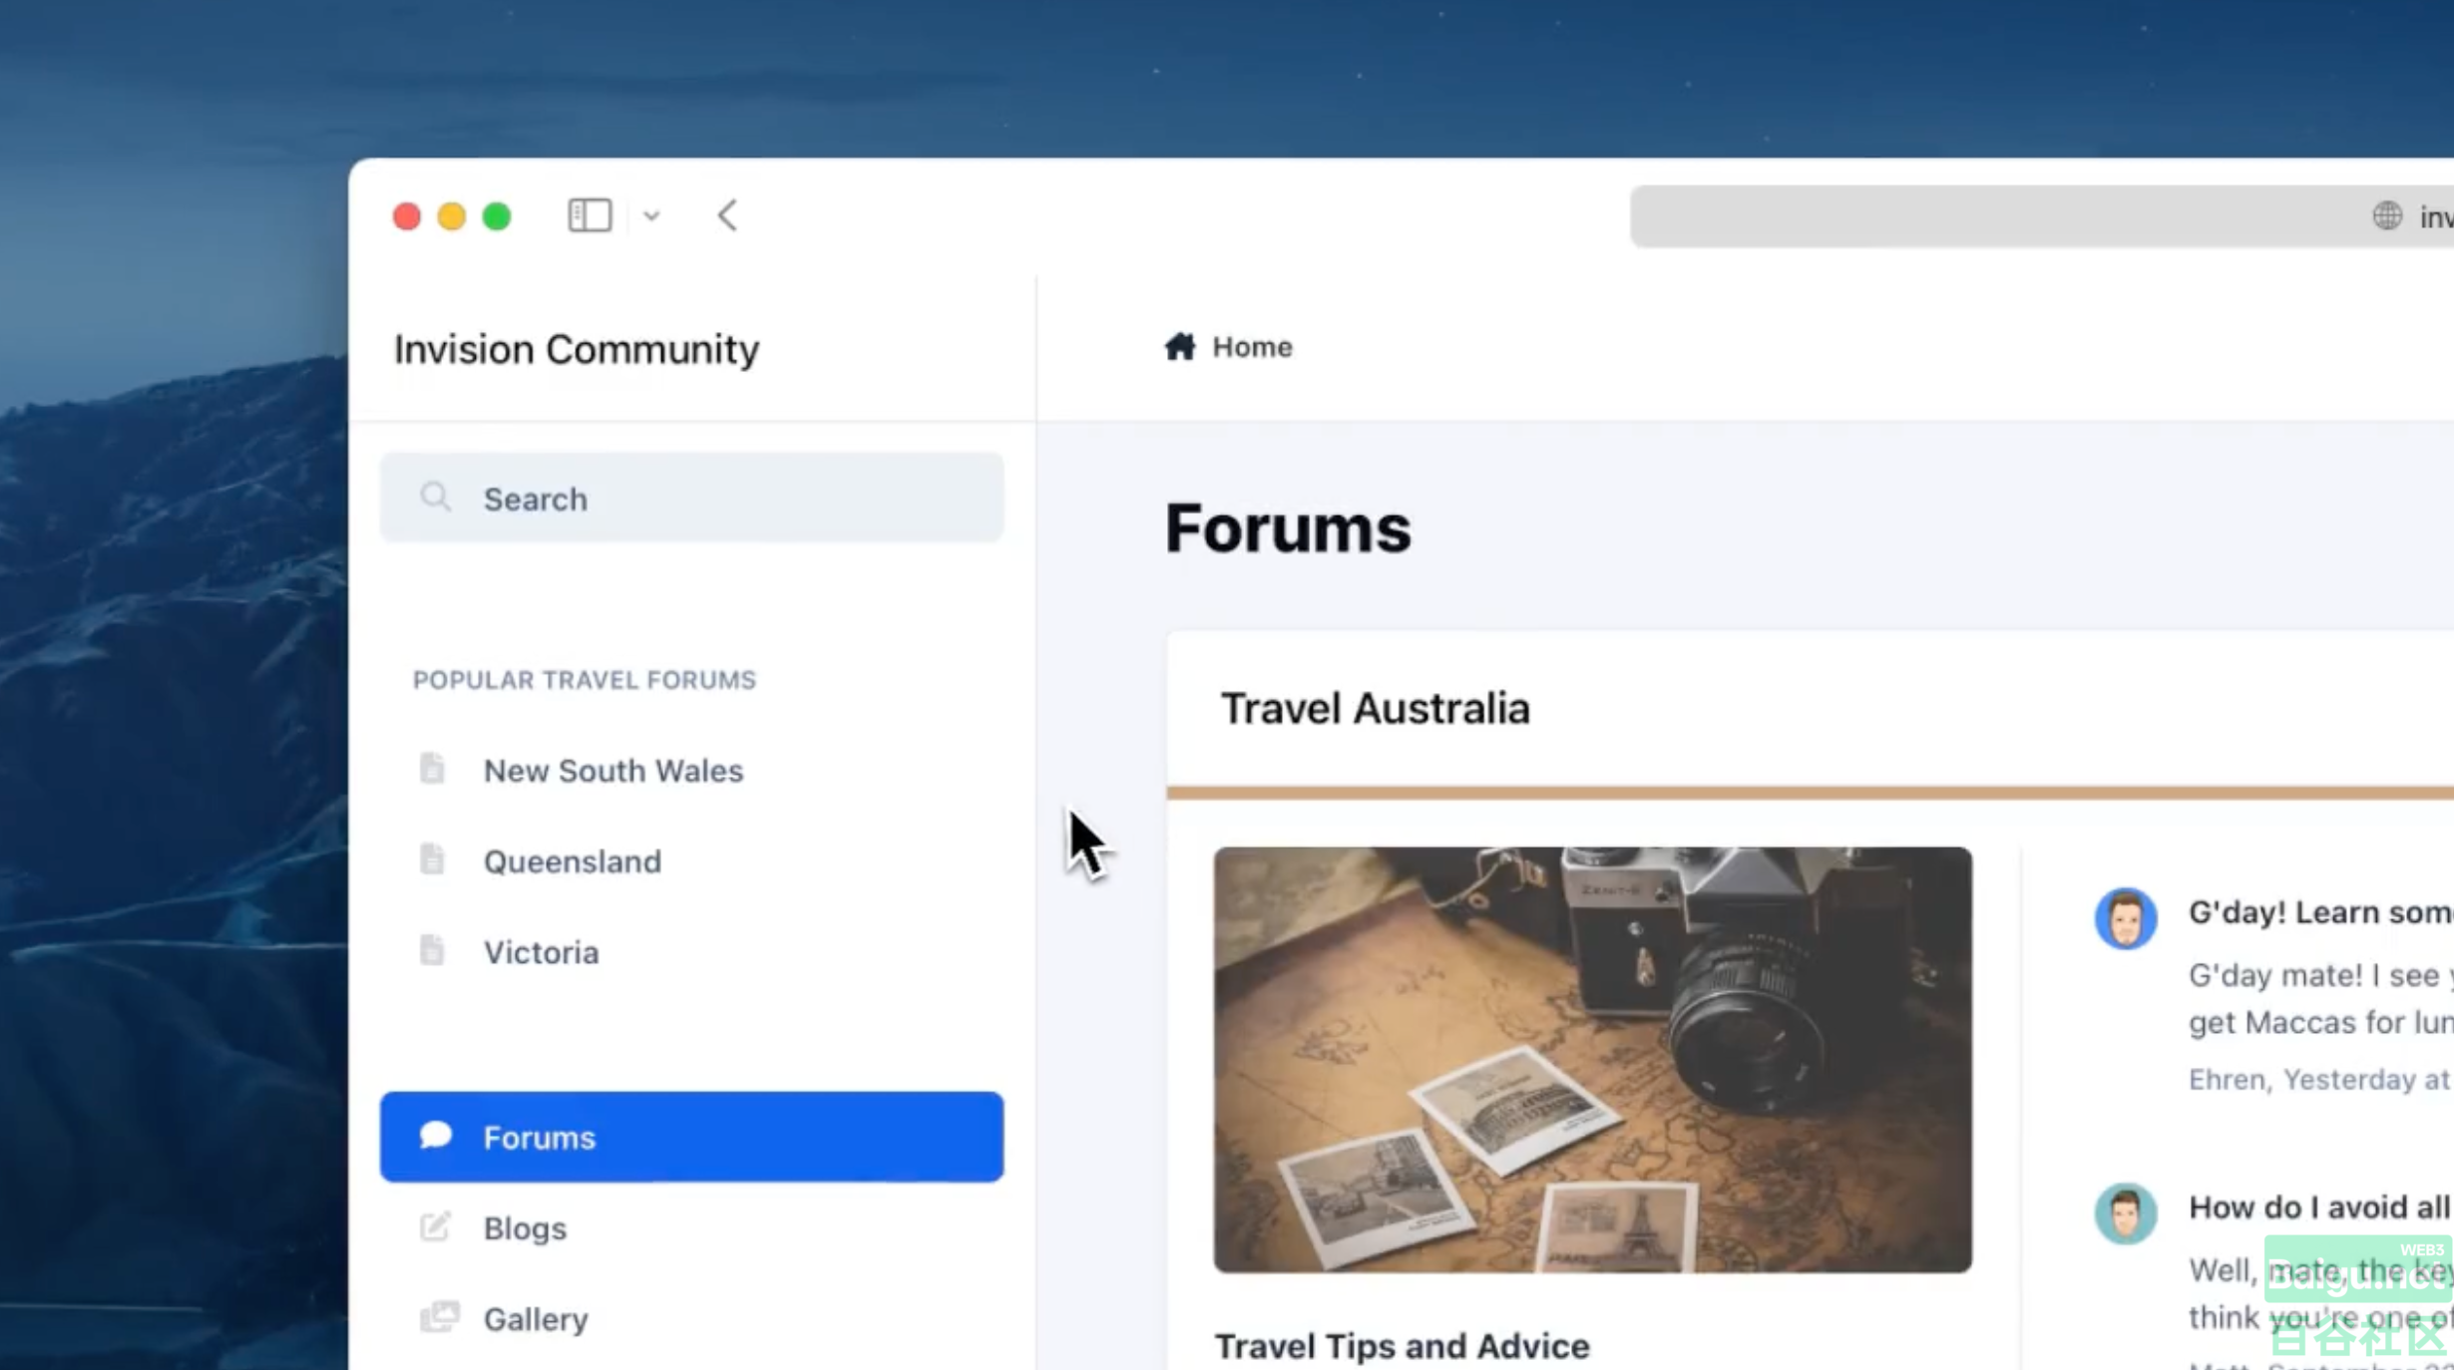Open the Travel Tips and Advice forum
2454x1370 pixels.
click(1402, 1346)
